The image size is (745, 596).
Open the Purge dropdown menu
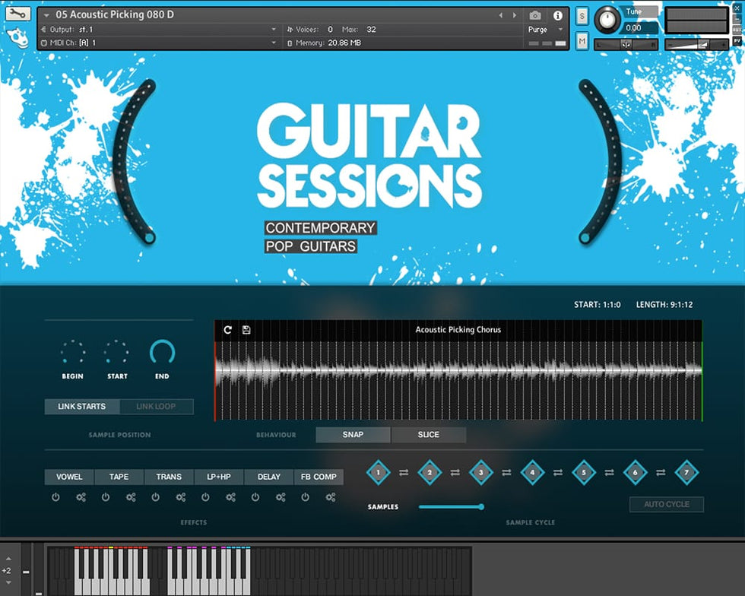[x=546, y=30]
